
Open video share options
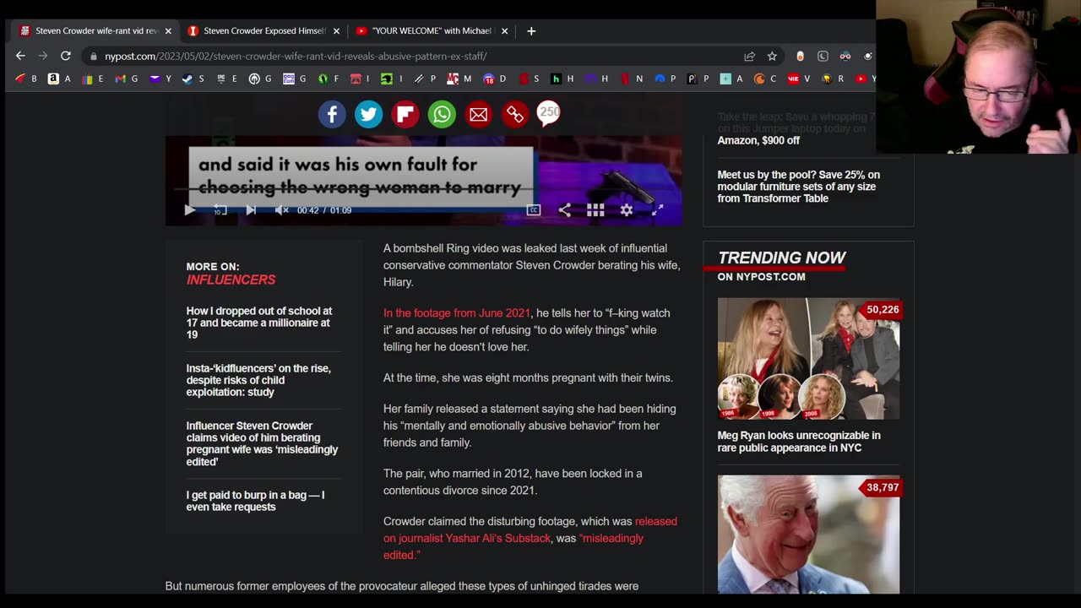565,210
